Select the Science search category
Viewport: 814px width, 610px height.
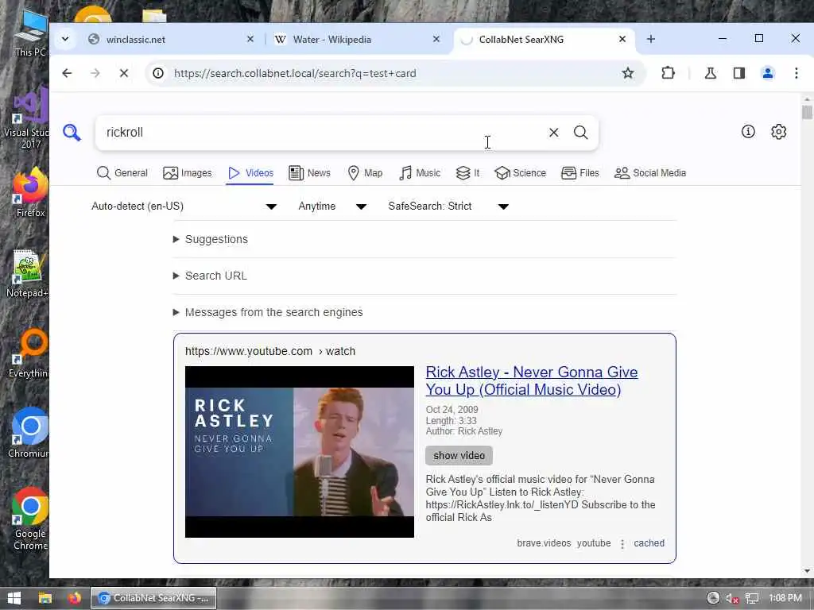point(520,172)
